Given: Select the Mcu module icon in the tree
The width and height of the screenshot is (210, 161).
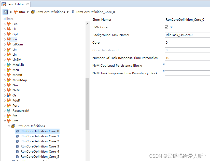Looking at the screenshot, I should [9, 70].
